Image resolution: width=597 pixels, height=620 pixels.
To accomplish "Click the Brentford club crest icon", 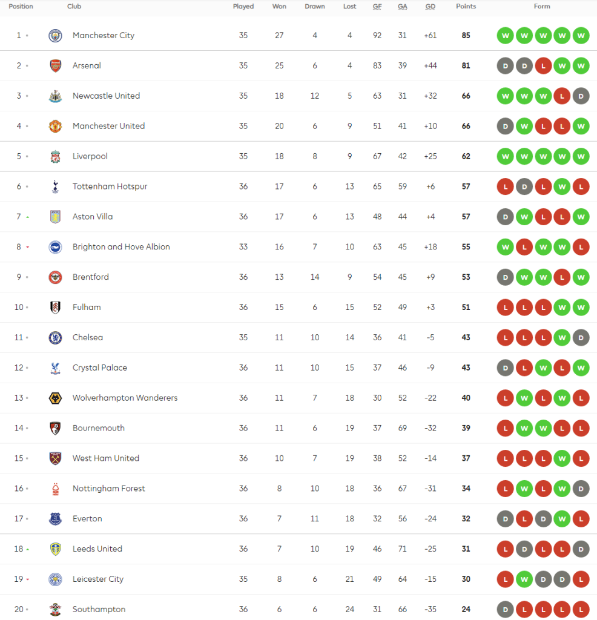I will 55,277.
